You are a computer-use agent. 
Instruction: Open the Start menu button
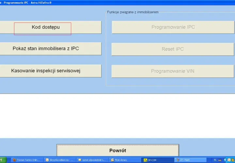[3, 160]
